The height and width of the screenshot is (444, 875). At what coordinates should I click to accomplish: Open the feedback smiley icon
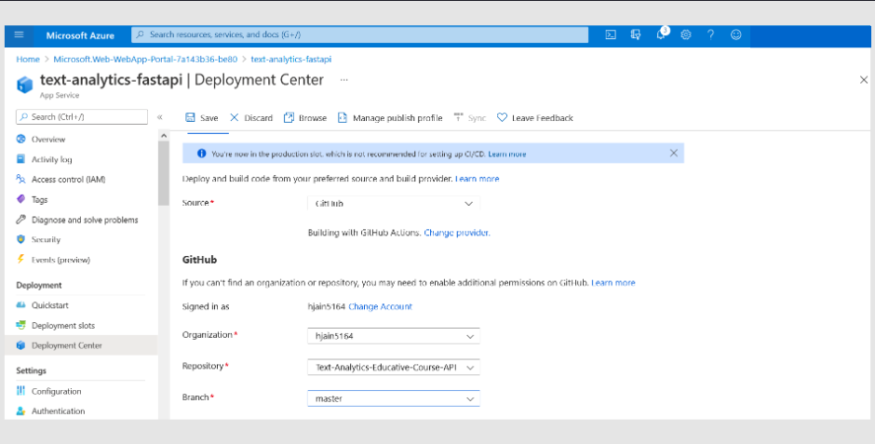(736, 35)
